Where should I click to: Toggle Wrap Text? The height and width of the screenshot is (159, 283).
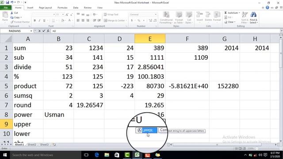click(x=111, y=15)
